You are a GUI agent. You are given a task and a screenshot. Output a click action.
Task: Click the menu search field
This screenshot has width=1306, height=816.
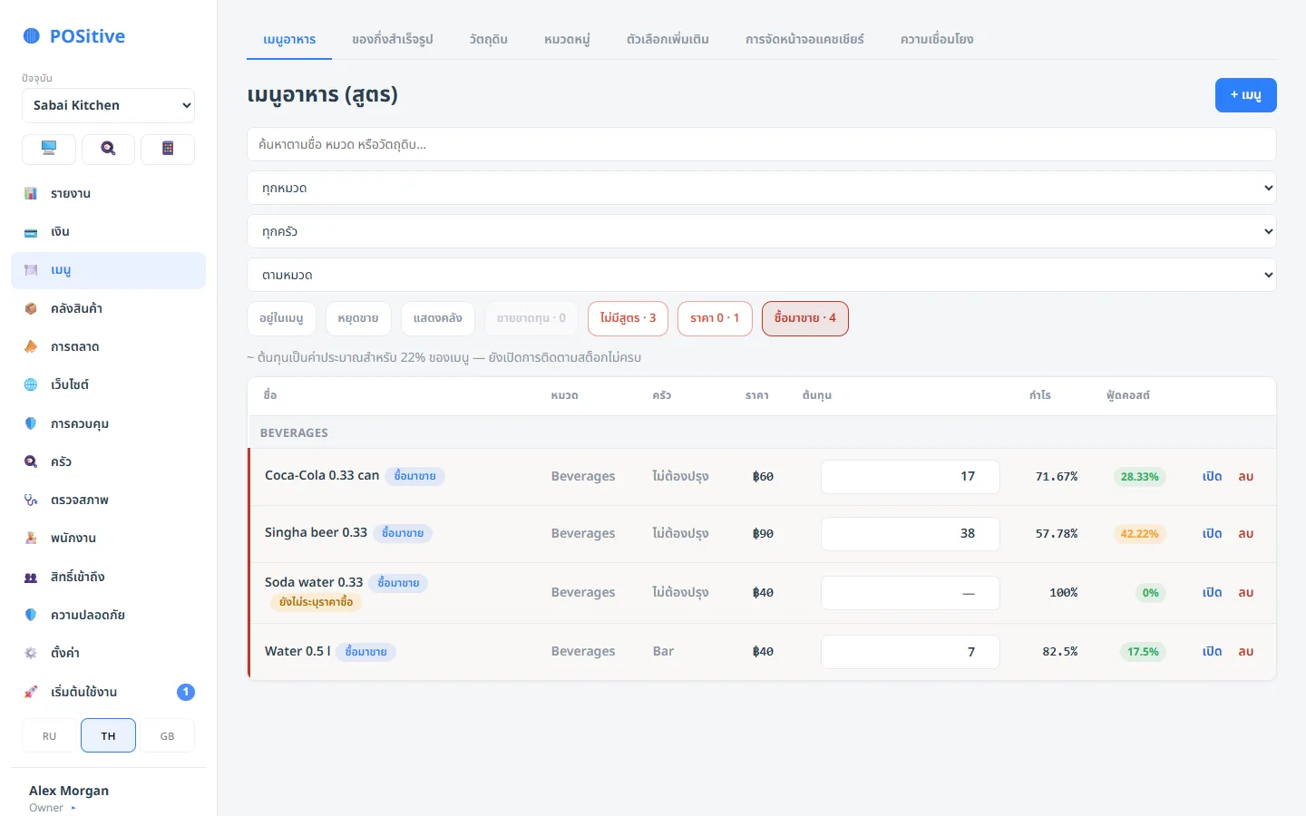pyautogui.click(x=762, y=144)
